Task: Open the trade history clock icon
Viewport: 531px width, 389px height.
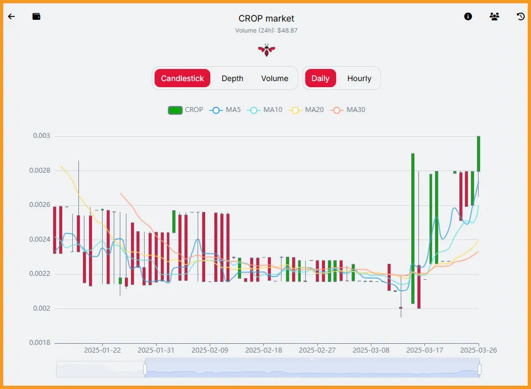Action: tap(521, 16)
